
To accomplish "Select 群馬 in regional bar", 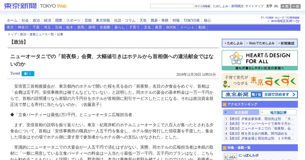I will click(81, 27).
